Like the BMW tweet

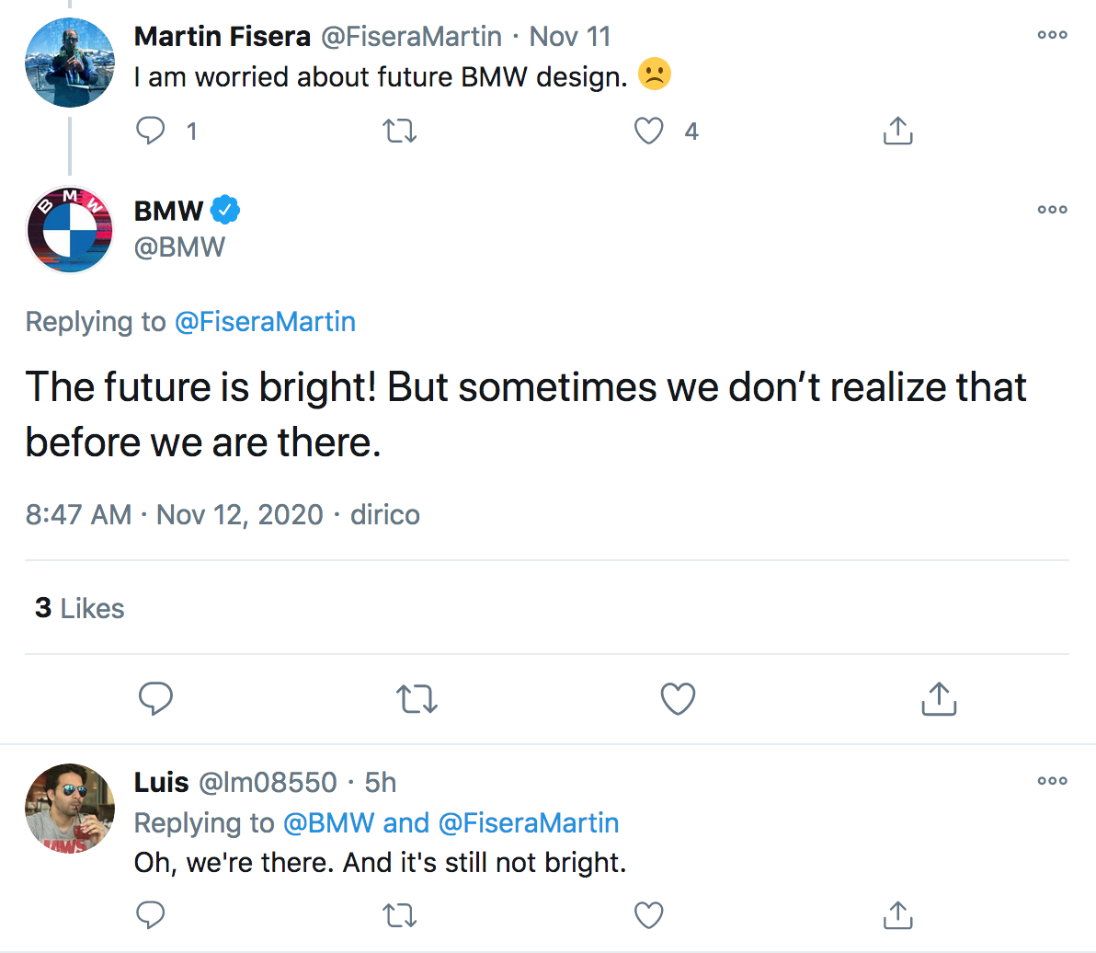[678, 699]
